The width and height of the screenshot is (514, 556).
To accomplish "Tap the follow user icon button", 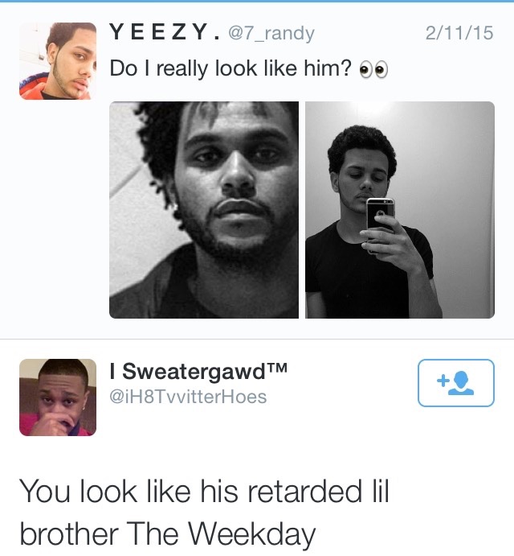I will point(456,383).
